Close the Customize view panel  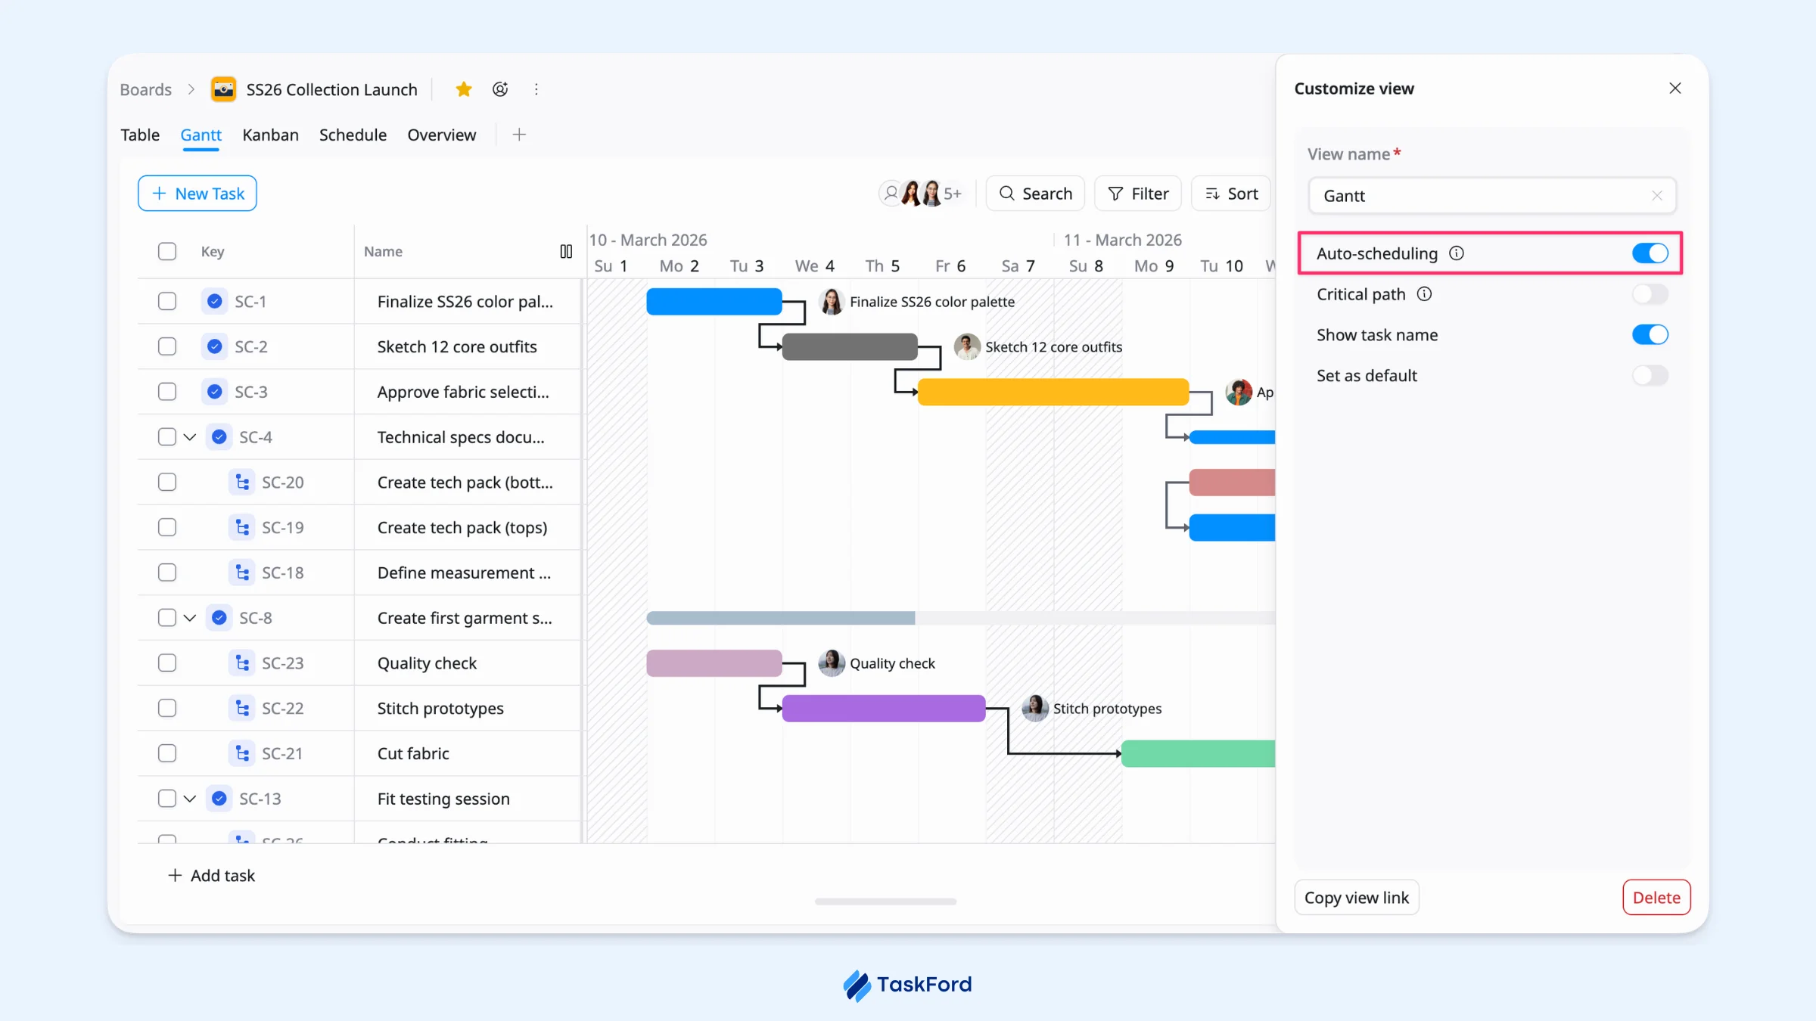[1675, 88]
